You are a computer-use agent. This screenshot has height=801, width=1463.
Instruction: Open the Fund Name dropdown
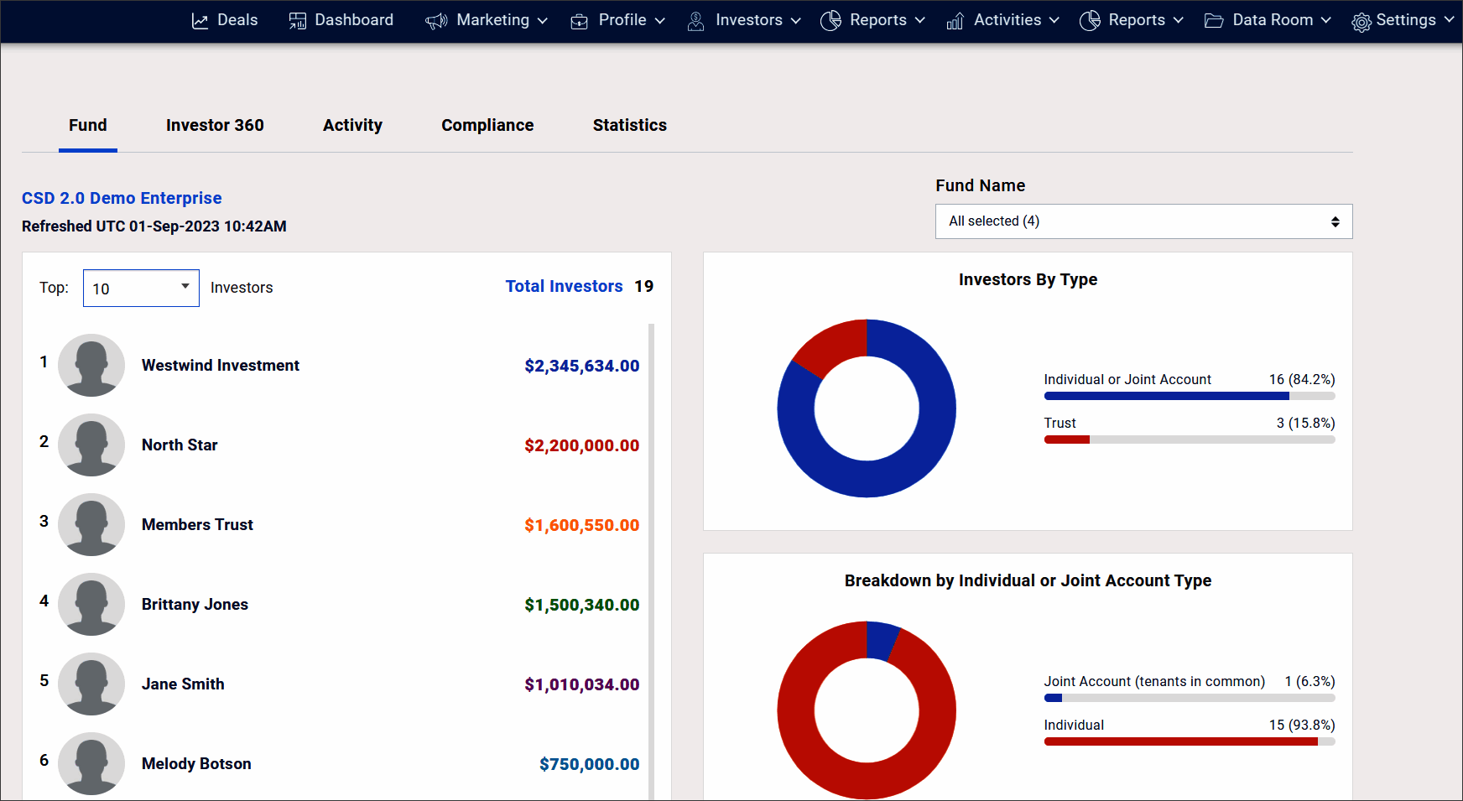pos(1143,221)
